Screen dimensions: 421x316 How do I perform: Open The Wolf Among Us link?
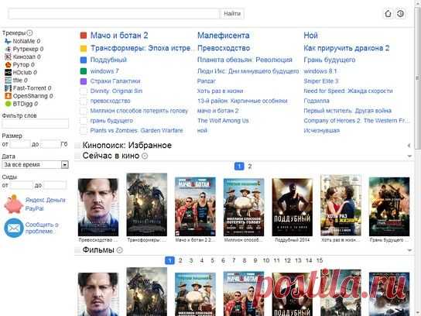click(223, 121)
